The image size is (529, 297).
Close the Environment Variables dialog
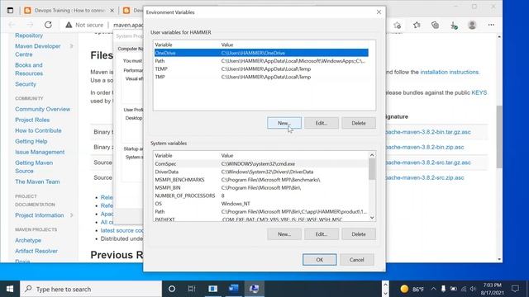379,12
